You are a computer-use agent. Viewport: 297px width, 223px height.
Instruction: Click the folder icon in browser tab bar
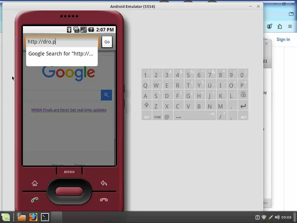[x=291, y=14]
